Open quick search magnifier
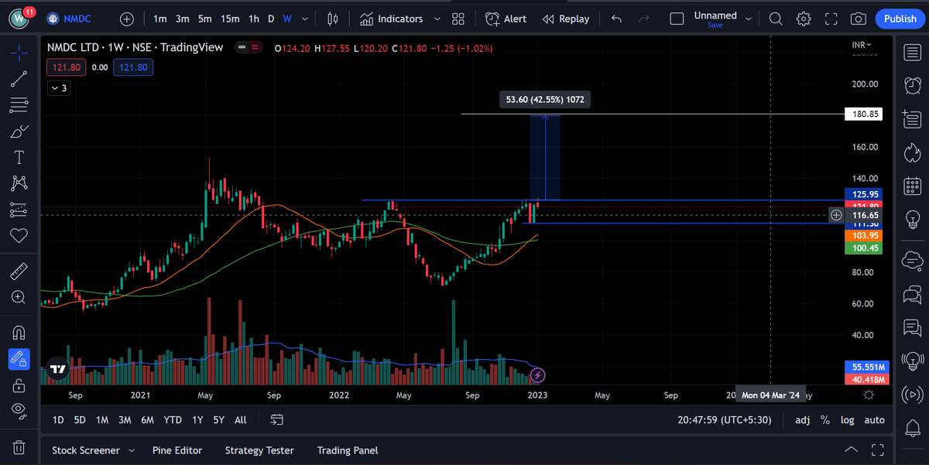929x465 pixels. point(776,19)
